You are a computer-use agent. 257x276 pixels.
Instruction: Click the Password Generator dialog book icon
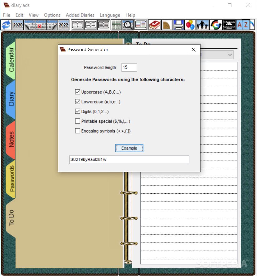pos(62,50)
